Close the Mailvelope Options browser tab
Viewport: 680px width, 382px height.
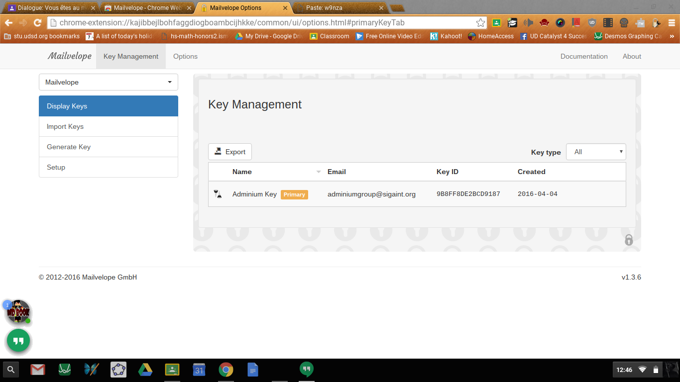pyautogui.click(x=285, y=8)
